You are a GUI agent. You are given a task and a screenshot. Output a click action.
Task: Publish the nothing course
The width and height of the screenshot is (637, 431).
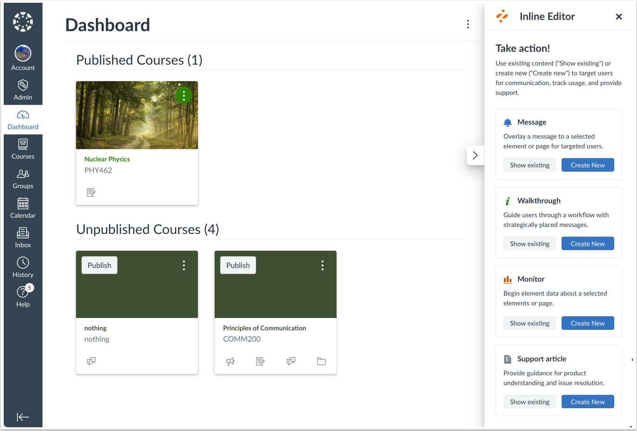[x=99, y=265]
